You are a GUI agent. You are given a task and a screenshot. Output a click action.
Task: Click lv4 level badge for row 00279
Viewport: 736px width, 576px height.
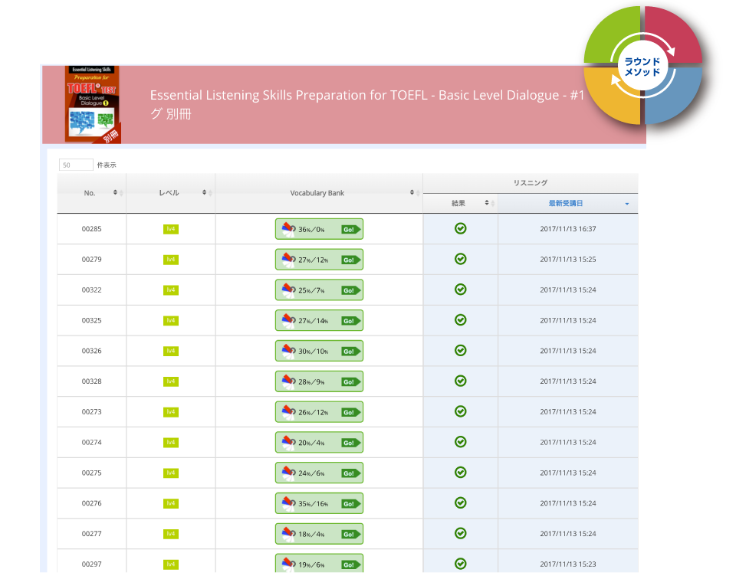click(x=171, y=260)
